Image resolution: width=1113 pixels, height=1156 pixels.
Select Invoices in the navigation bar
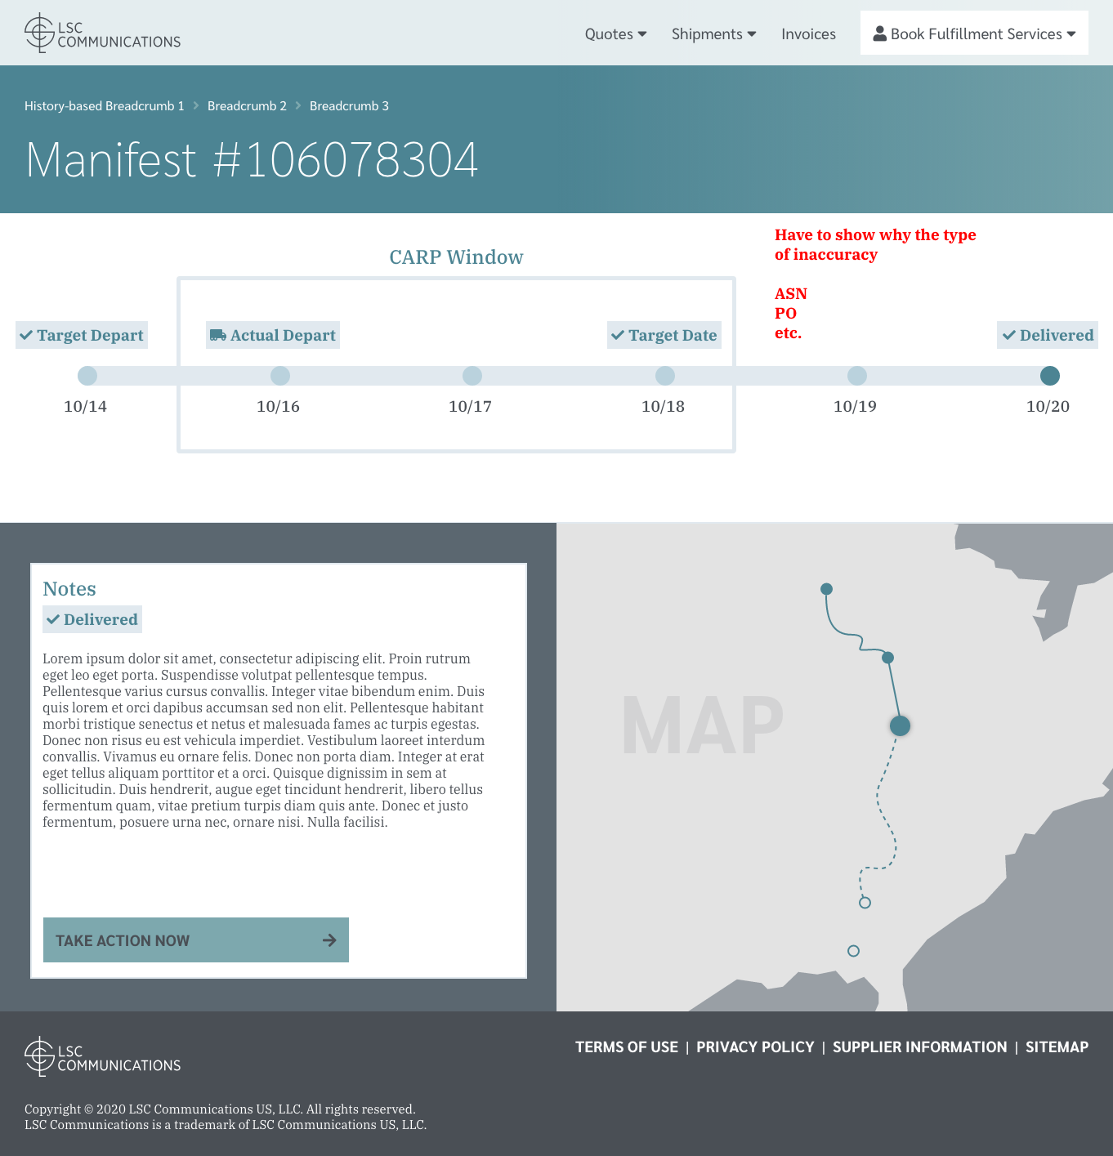808,33
